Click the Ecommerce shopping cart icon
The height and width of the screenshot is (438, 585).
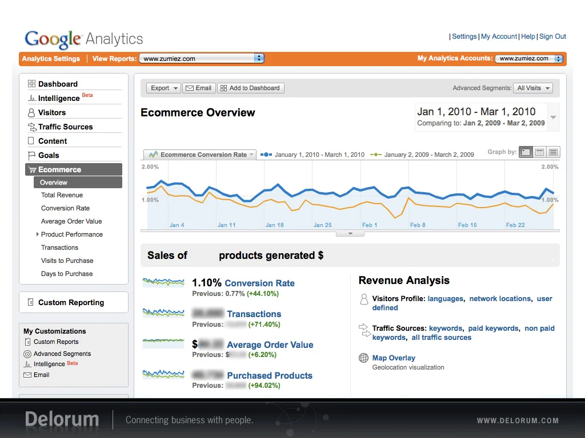(33, 170)
